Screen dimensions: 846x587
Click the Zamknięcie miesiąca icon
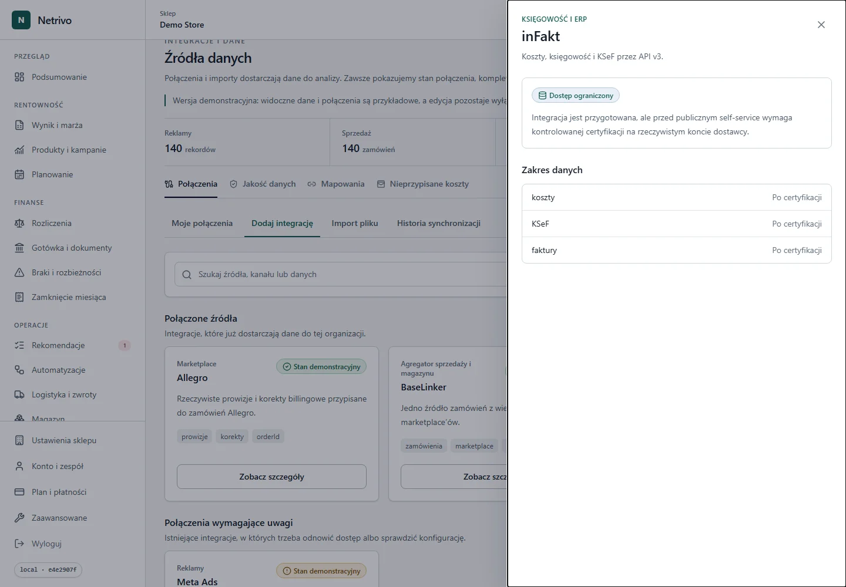pos(19,297)
